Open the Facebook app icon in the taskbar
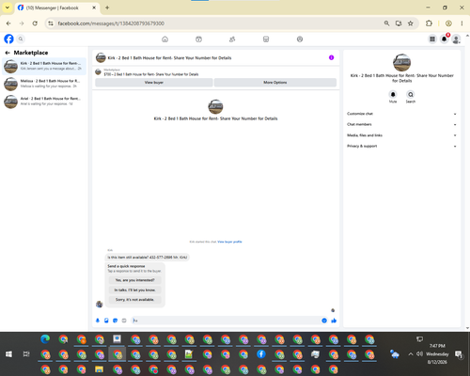 (261, 354)
